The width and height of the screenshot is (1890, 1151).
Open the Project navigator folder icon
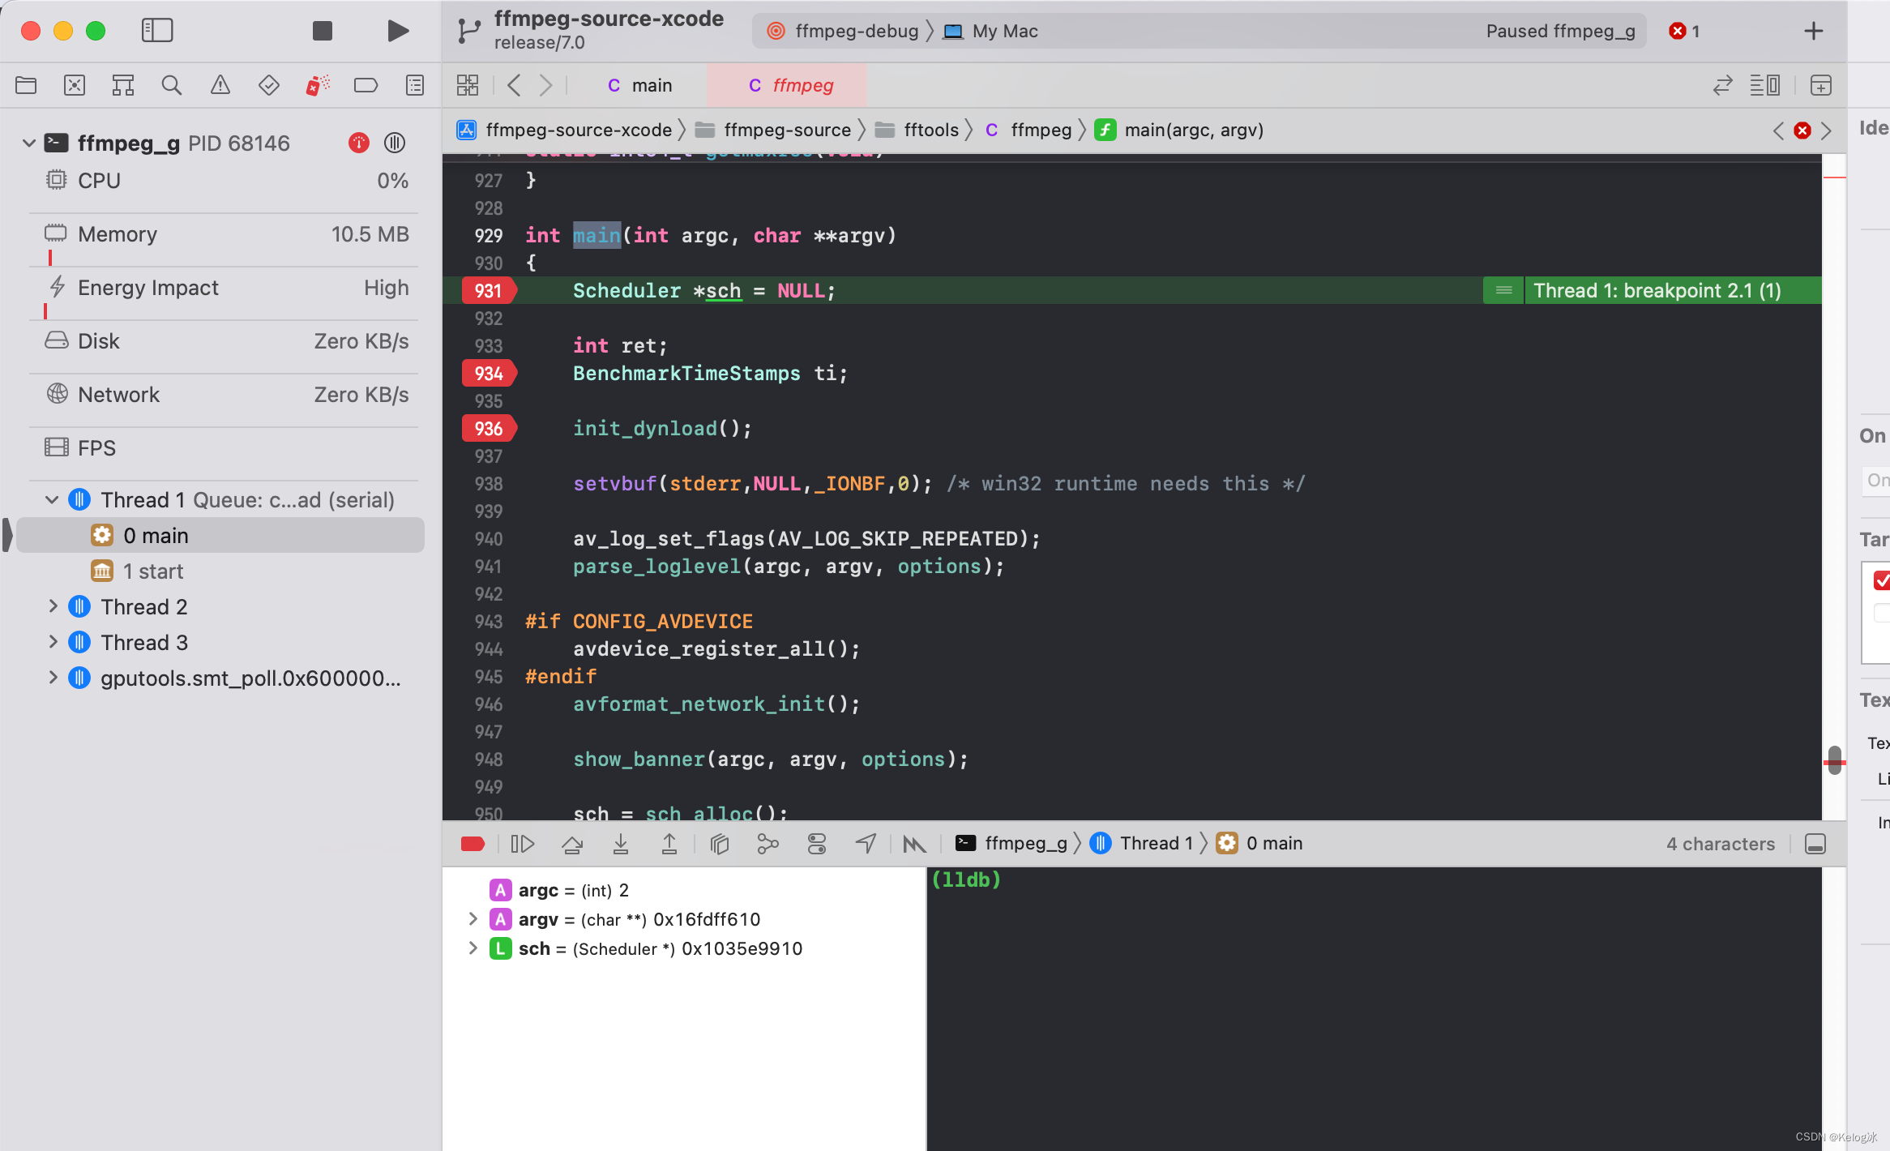pyautogui.click(x=26, y=85)
